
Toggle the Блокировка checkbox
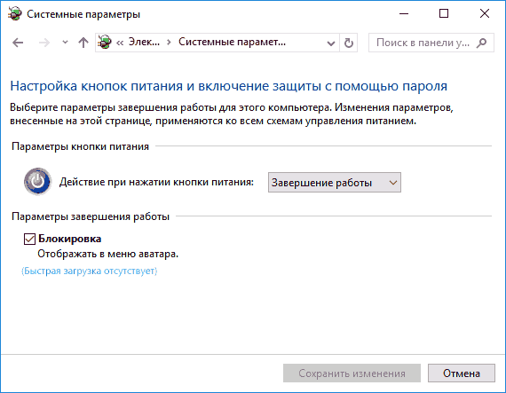pos(29,239)
